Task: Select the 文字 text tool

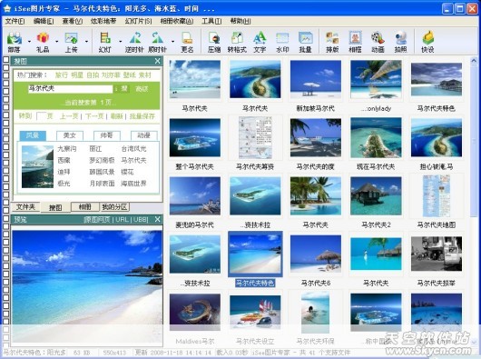Action: point(260,42)
